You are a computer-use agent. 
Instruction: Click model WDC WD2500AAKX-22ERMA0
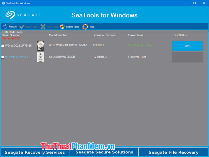pos(68,45)
